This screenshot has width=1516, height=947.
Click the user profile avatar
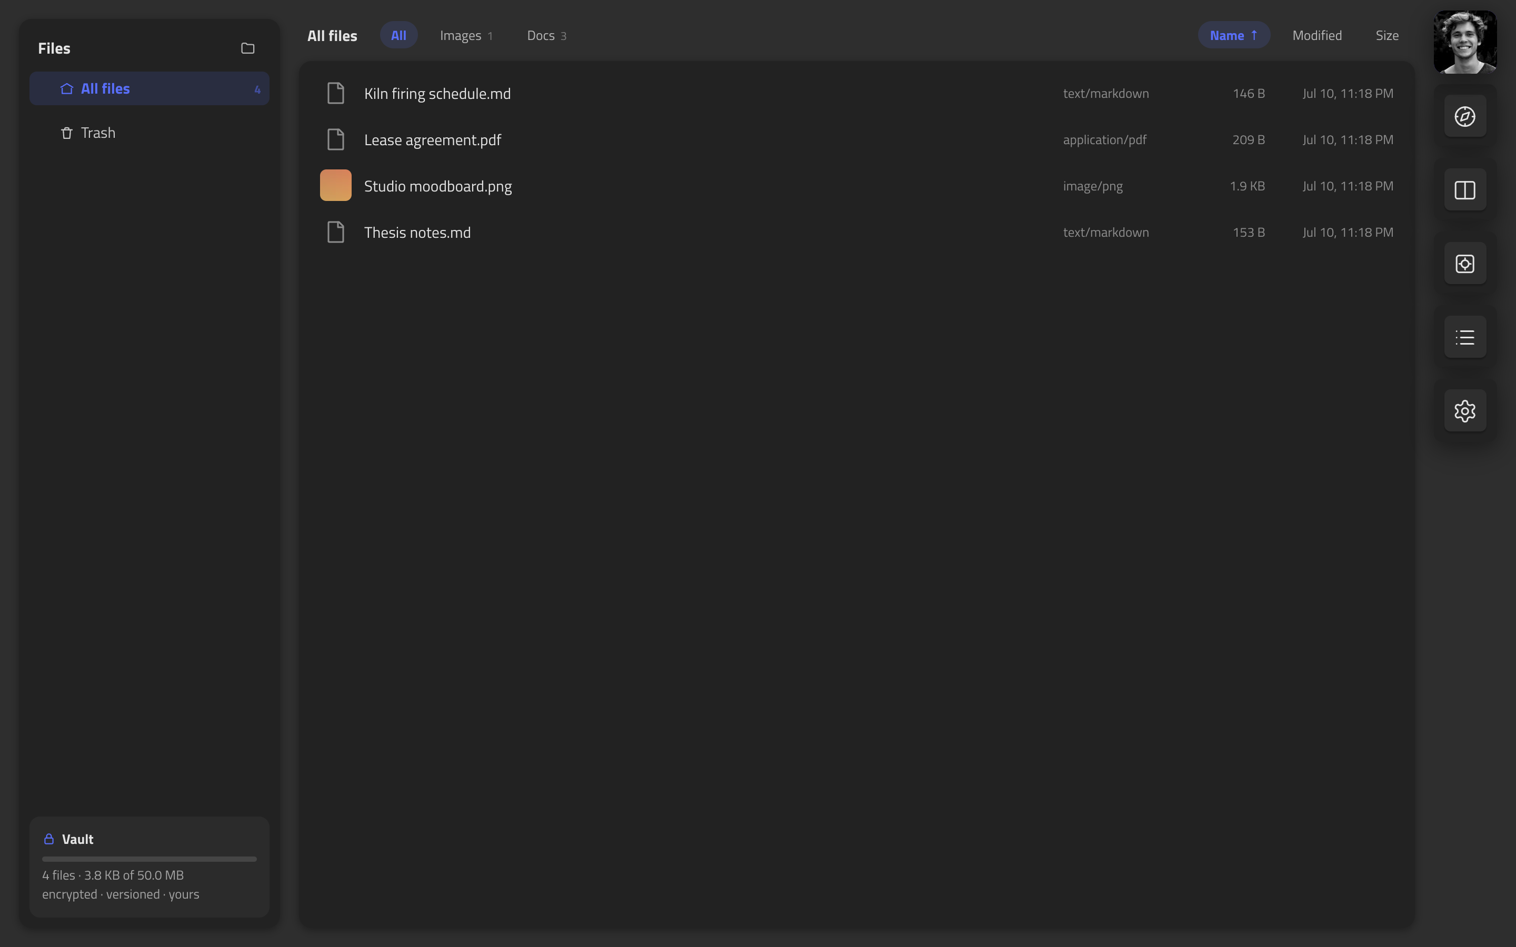tap(1464, 42)
